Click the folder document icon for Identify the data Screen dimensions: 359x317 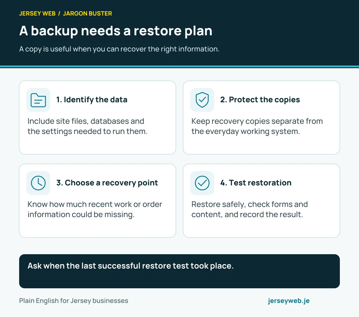(38, 100)
